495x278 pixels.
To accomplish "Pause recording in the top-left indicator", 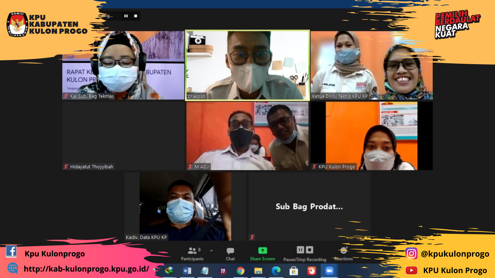I will 126,16.
